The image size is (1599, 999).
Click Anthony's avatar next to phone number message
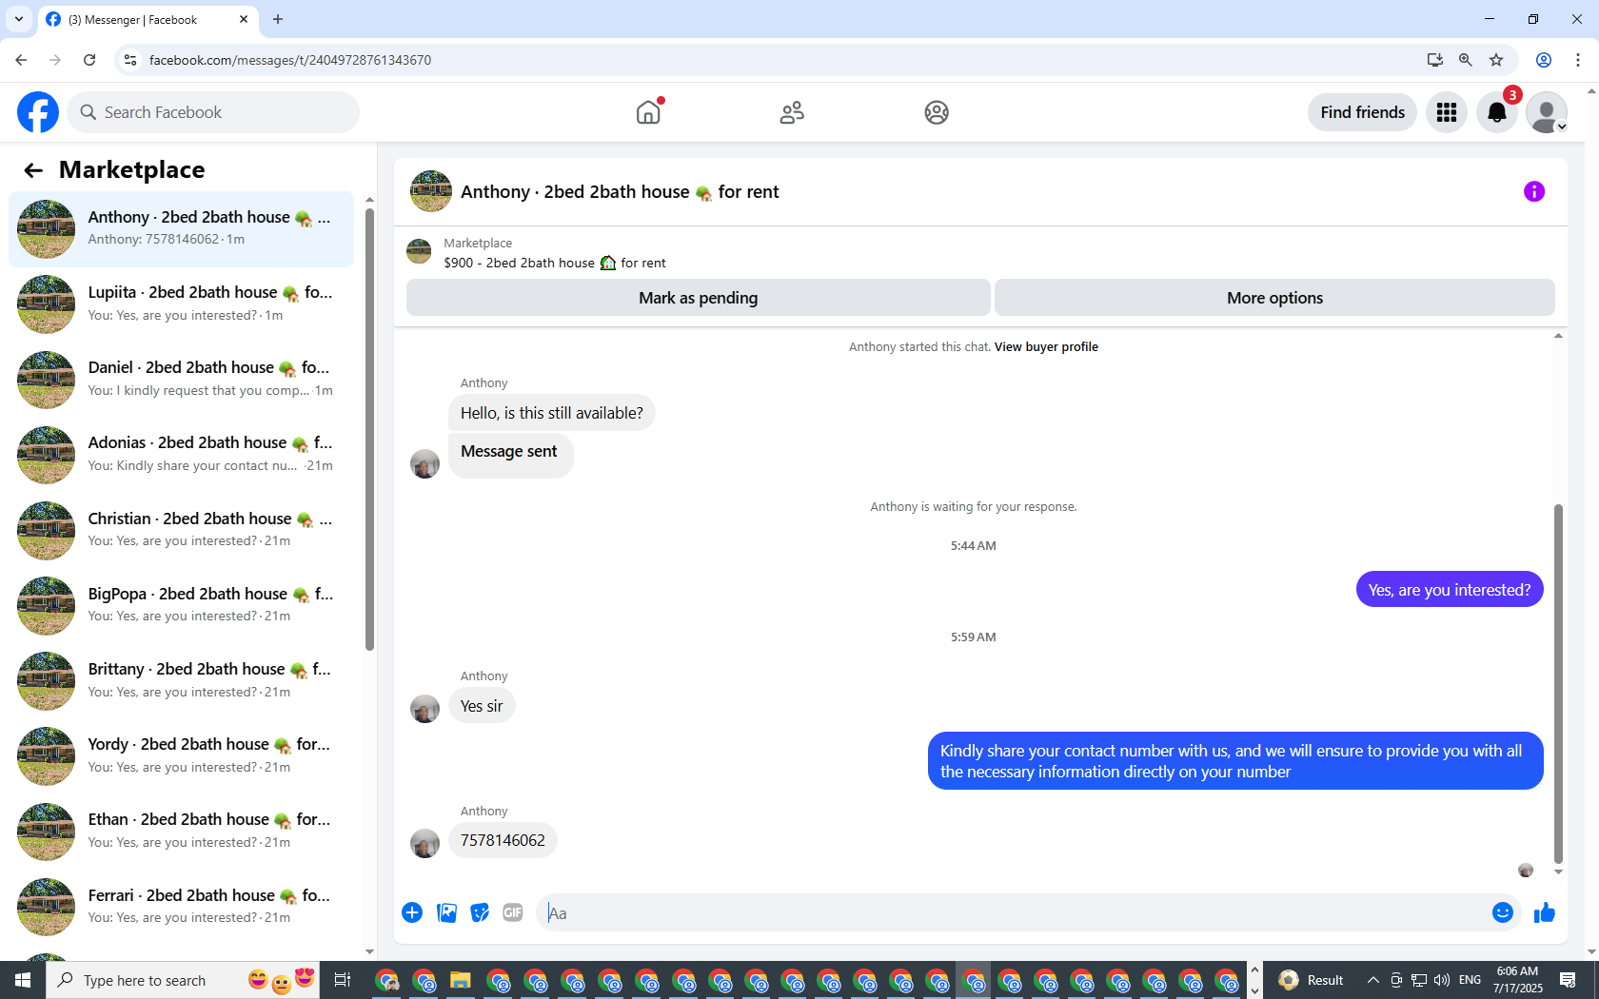424,843
